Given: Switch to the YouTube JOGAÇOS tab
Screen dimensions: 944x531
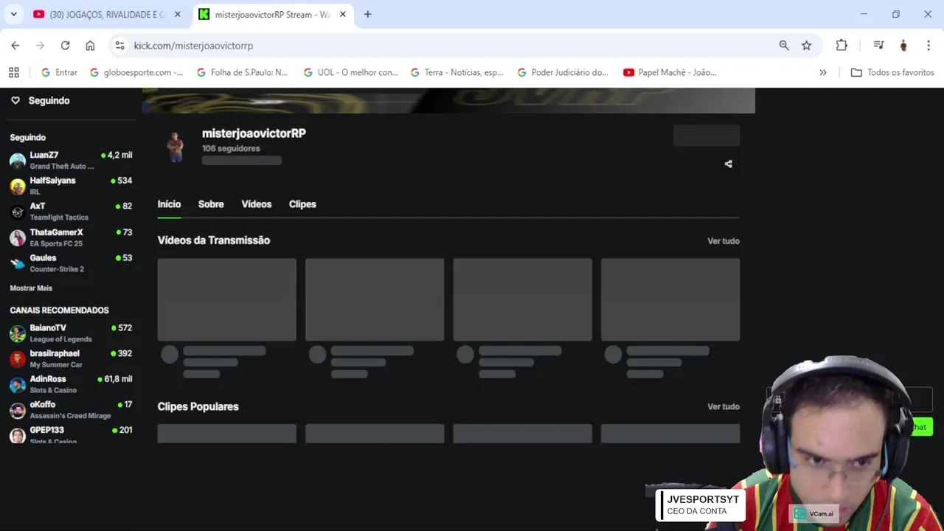Looking at the screenshot, I should point(107,14).
